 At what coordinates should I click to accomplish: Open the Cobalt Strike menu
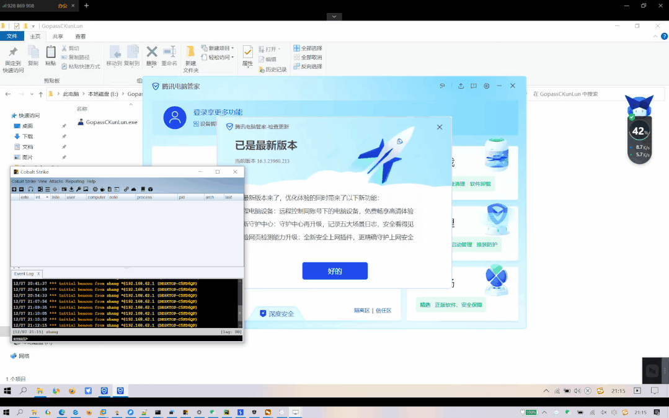coord(24,182)
